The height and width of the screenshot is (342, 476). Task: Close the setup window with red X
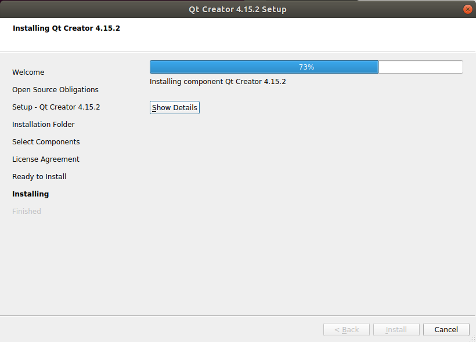[x=467, y=9]
